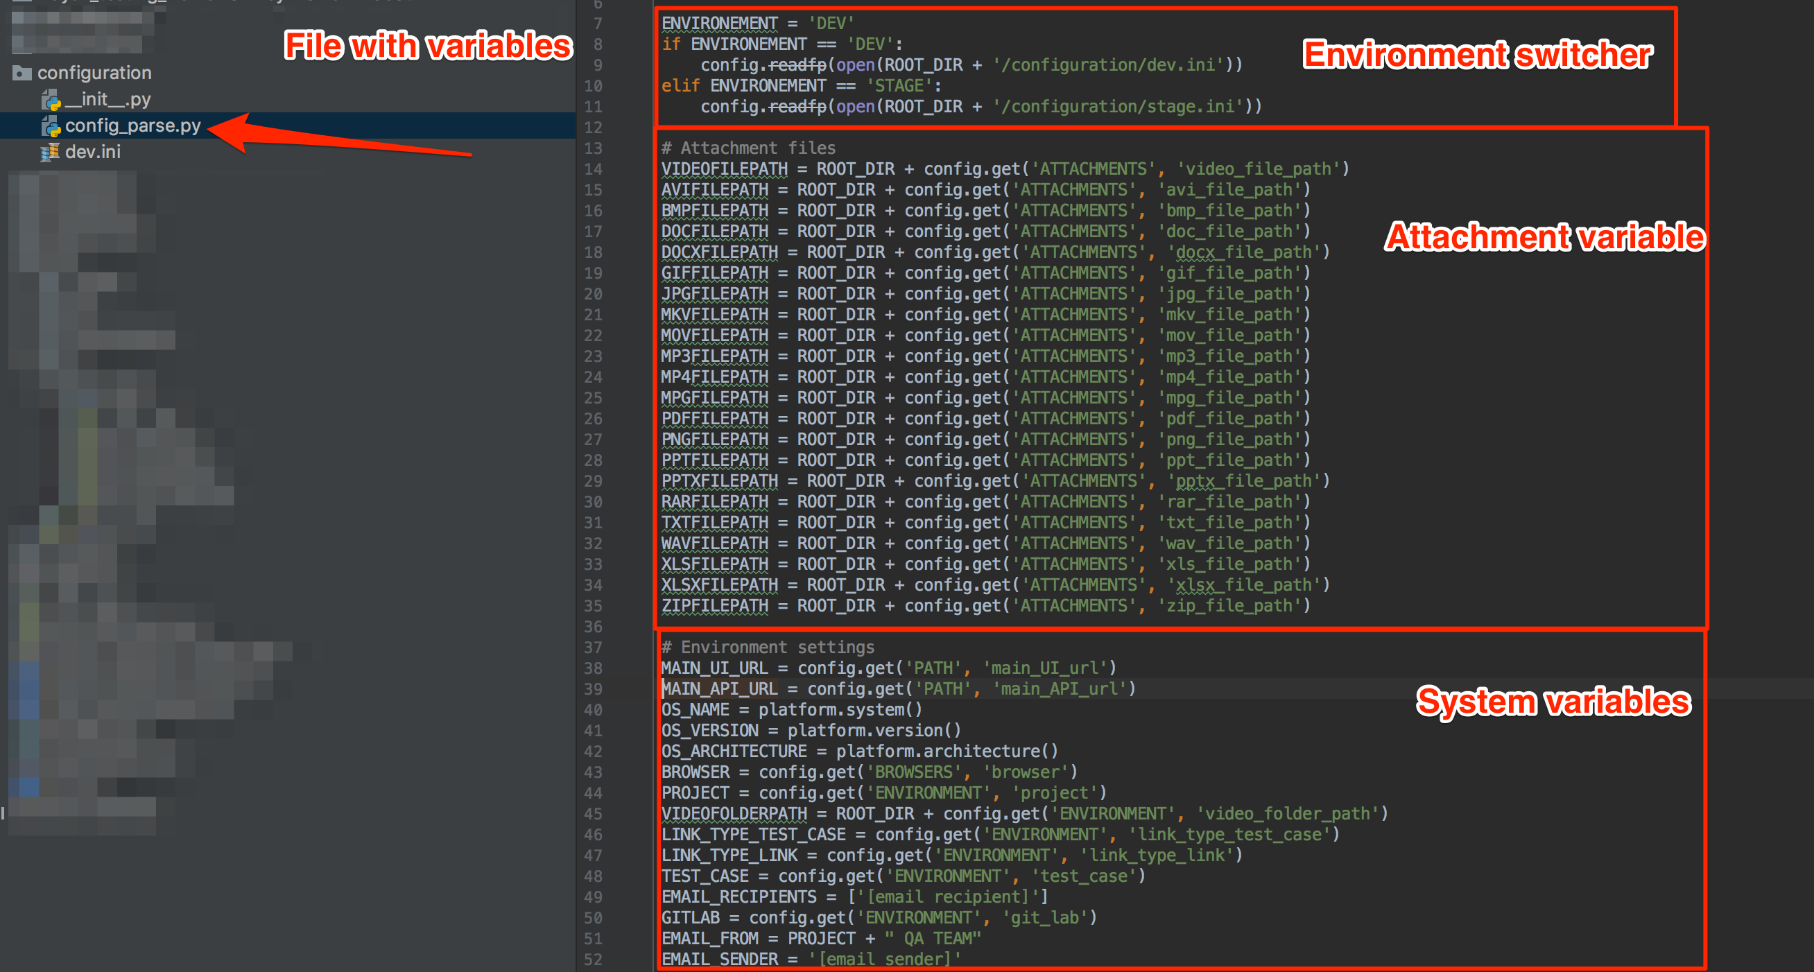Click MOVFILEPATH variable name
Screen dimensions: 1814x972
(715, 335)
